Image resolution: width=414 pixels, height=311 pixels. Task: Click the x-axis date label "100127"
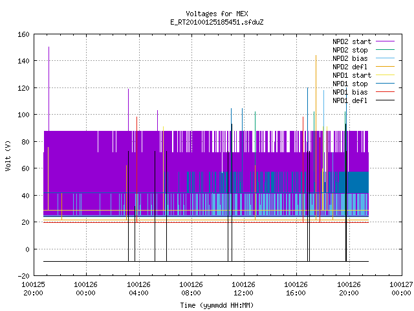[401, 285]
